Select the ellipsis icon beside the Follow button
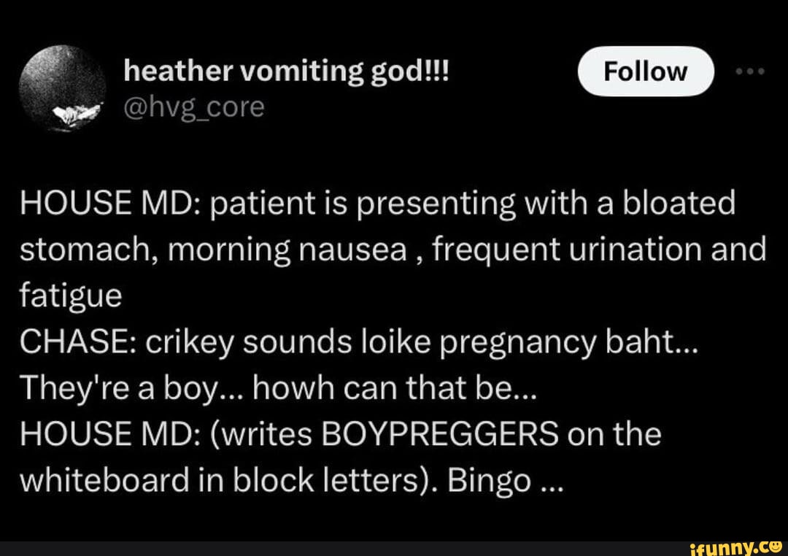The height and width of the screenshot is (556, 788). click(750, 71)
